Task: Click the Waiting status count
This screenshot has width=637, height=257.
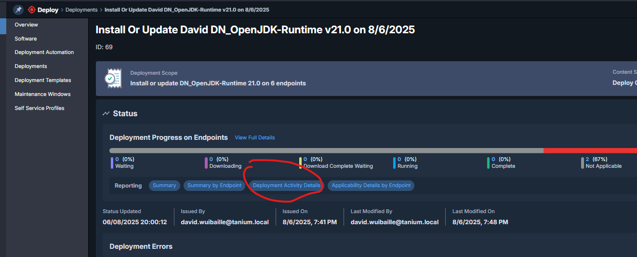Action: tap(117, 159)
